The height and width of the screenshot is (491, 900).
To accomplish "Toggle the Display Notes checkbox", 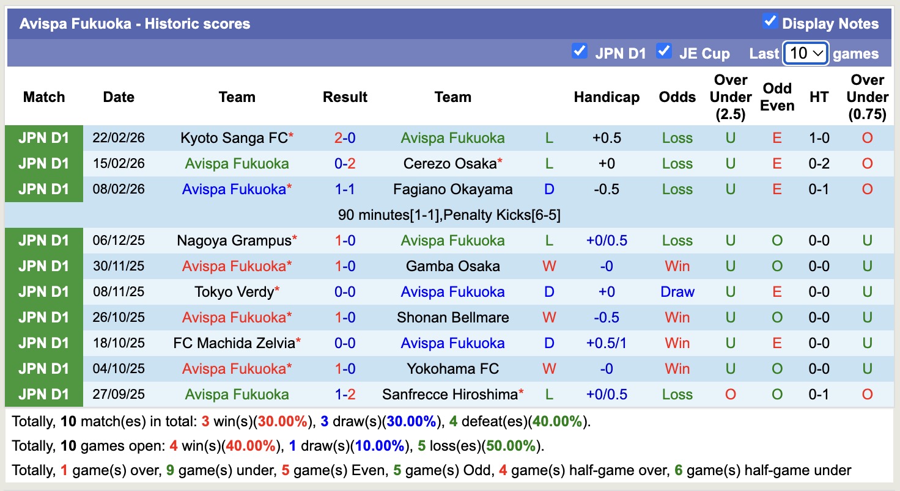I will point(770,22).
